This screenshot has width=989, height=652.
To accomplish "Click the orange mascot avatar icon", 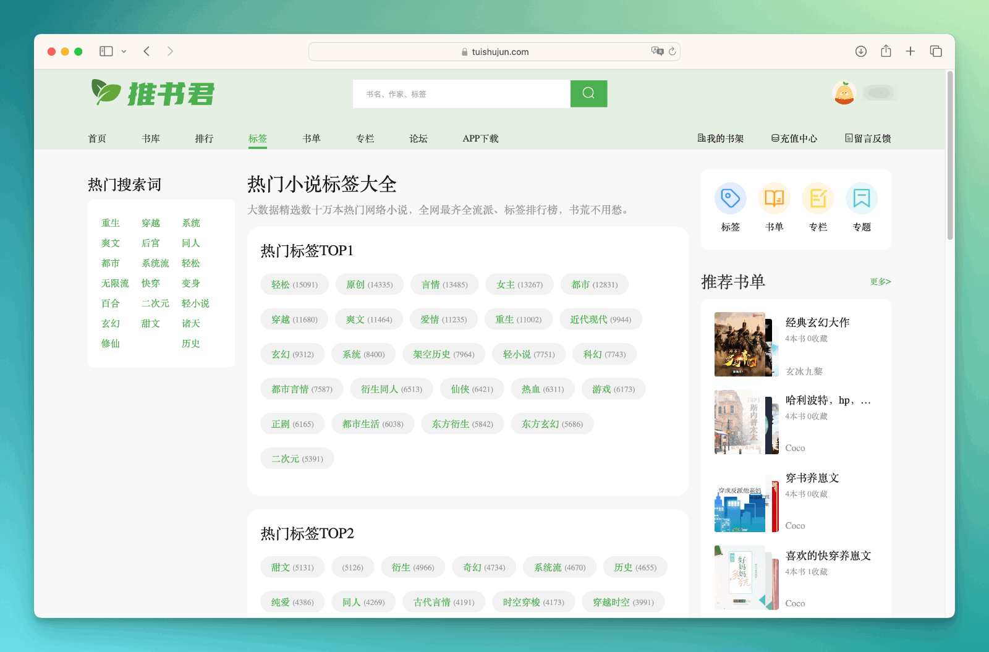I will point(844,92).
